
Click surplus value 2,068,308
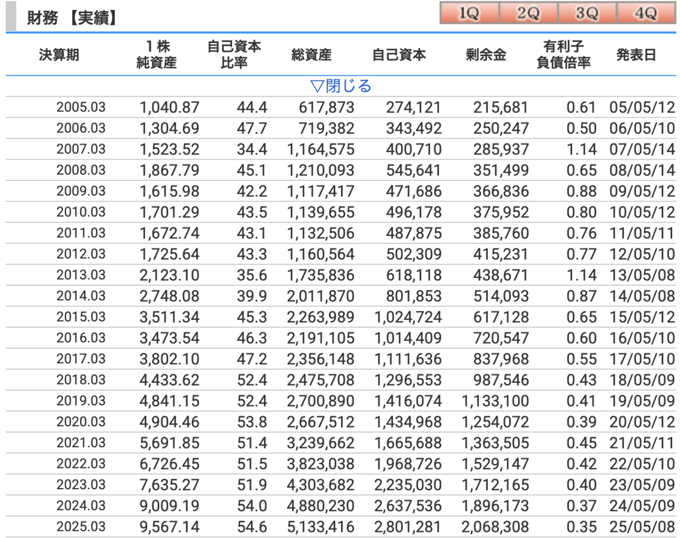[x=495, y=527]
